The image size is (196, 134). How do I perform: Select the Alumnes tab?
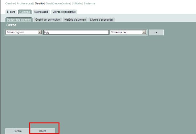coord(25,12)
